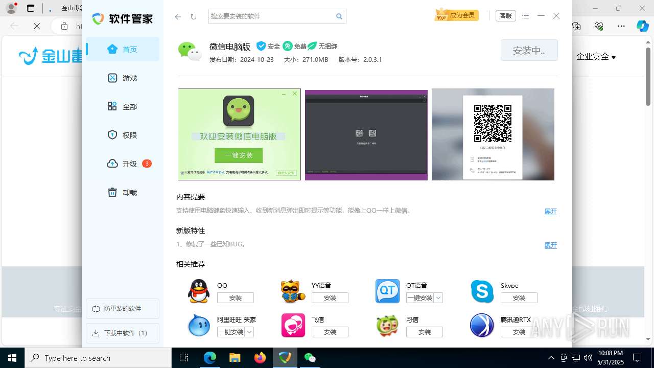The image size is (654, 368).
Task: Open 下载中软件 (1) downloads list
Action: pos(123,333)
